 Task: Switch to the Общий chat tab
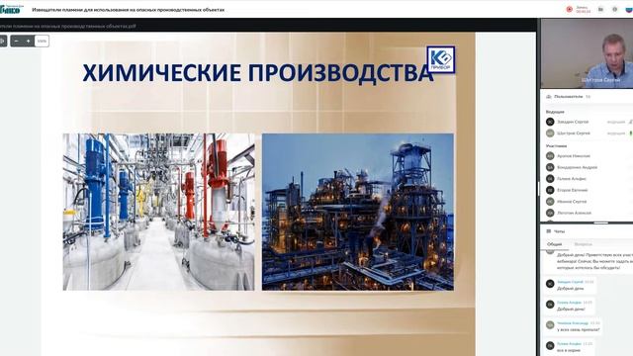tap(554, 244)
